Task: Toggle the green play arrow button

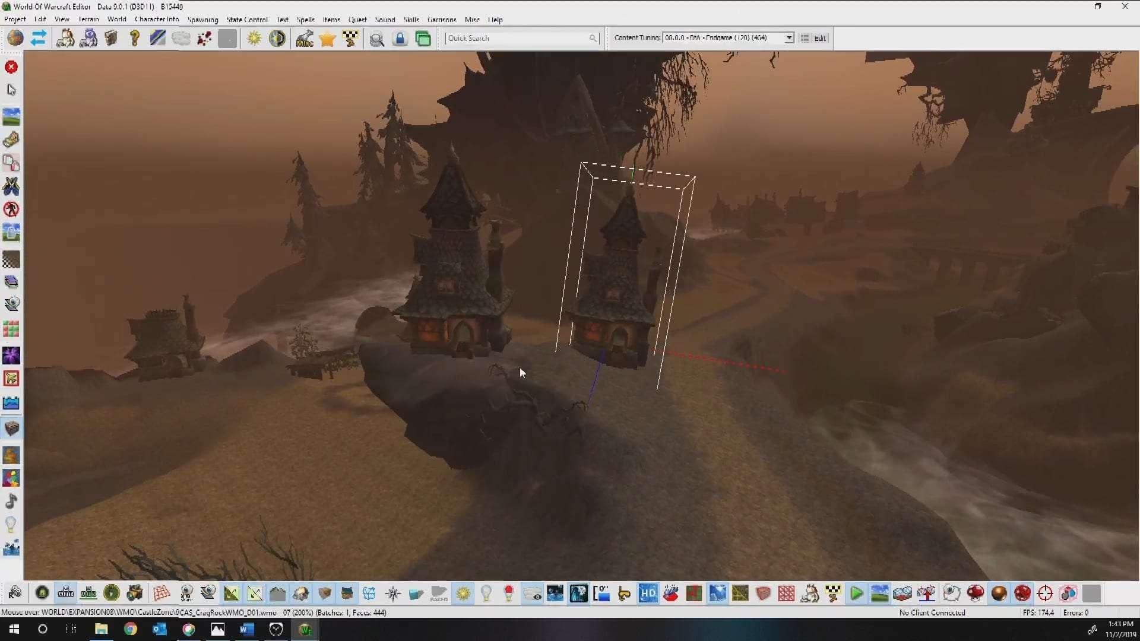Action: pyautogui.click(x=856, y=593)
